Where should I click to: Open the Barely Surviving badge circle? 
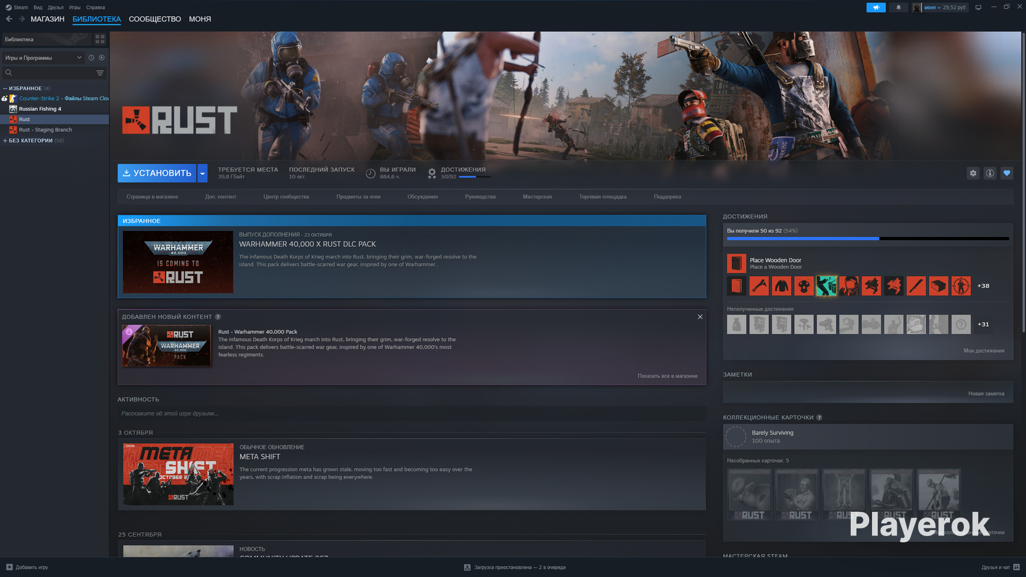tap(736, 437)
